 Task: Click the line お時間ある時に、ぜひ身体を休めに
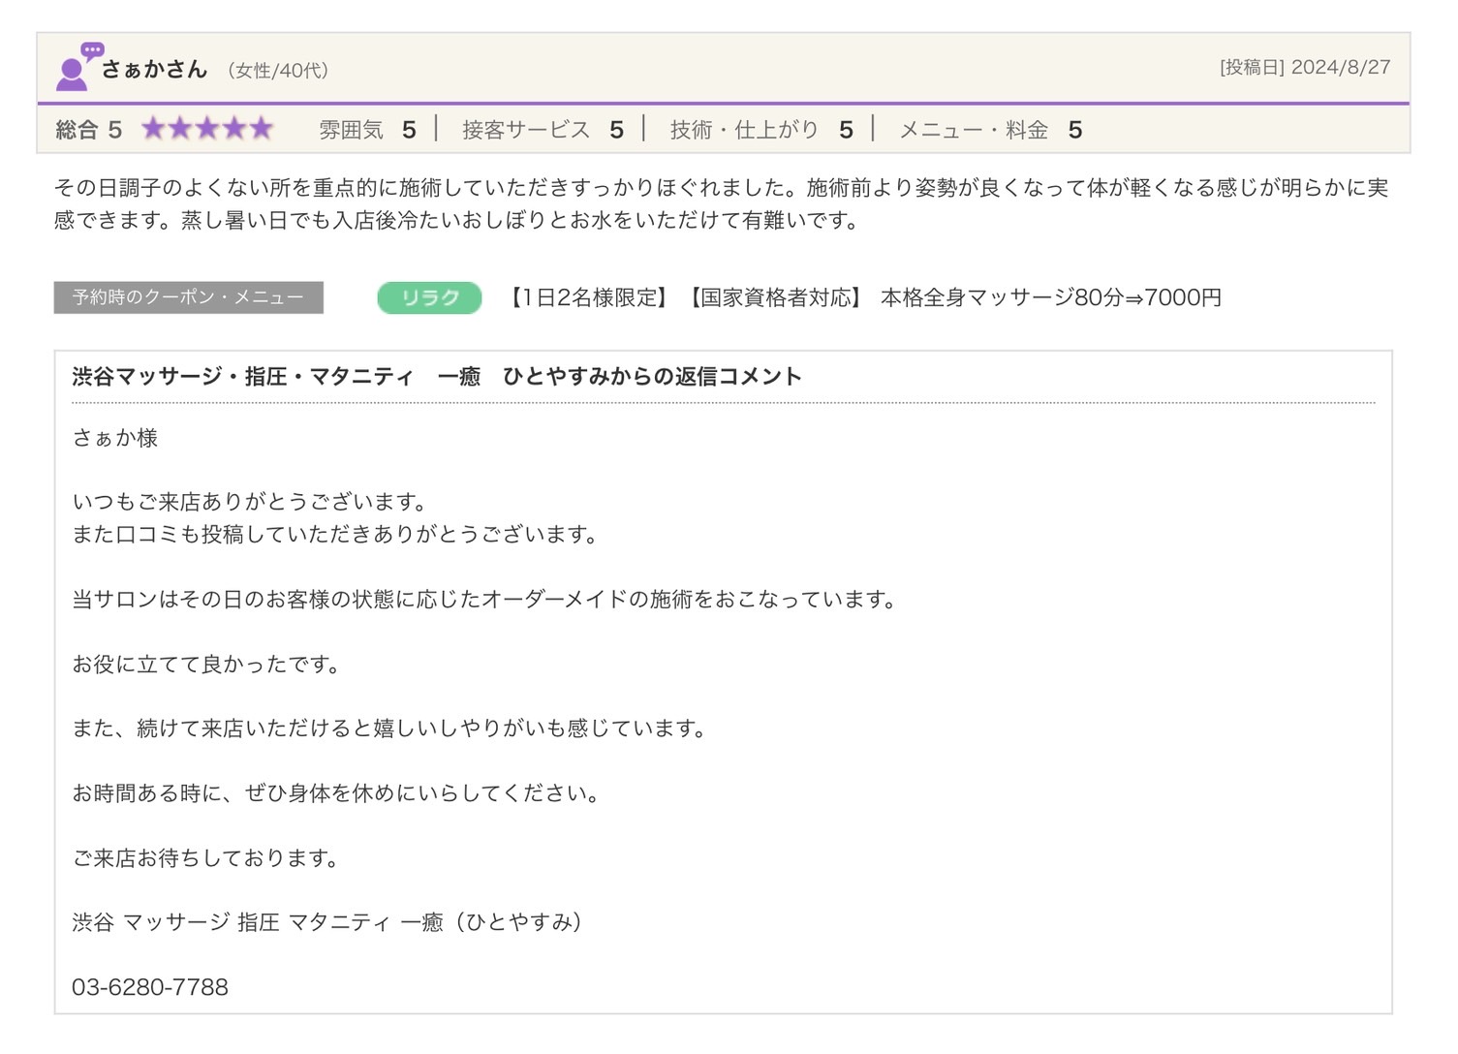point(337,792)
